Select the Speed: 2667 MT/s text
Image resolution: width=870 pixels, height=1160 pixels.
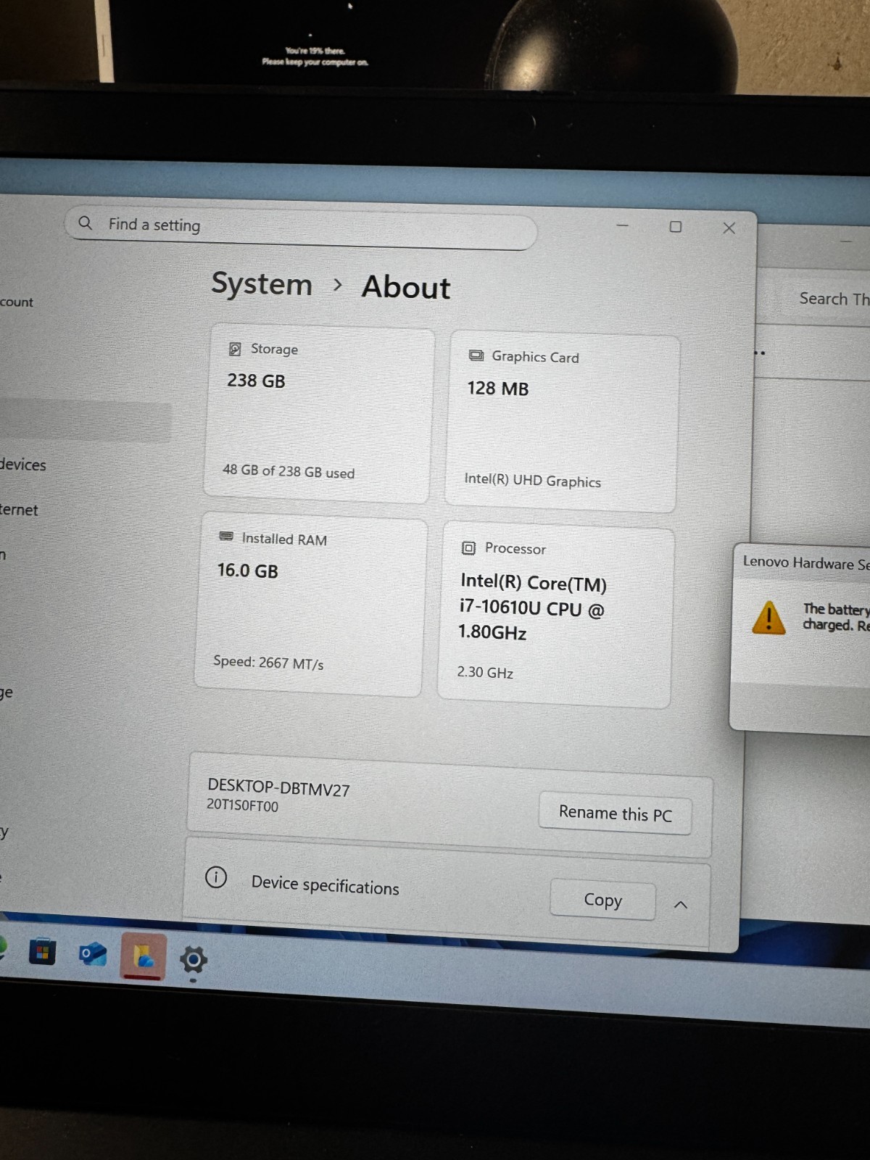pos(268,663)
